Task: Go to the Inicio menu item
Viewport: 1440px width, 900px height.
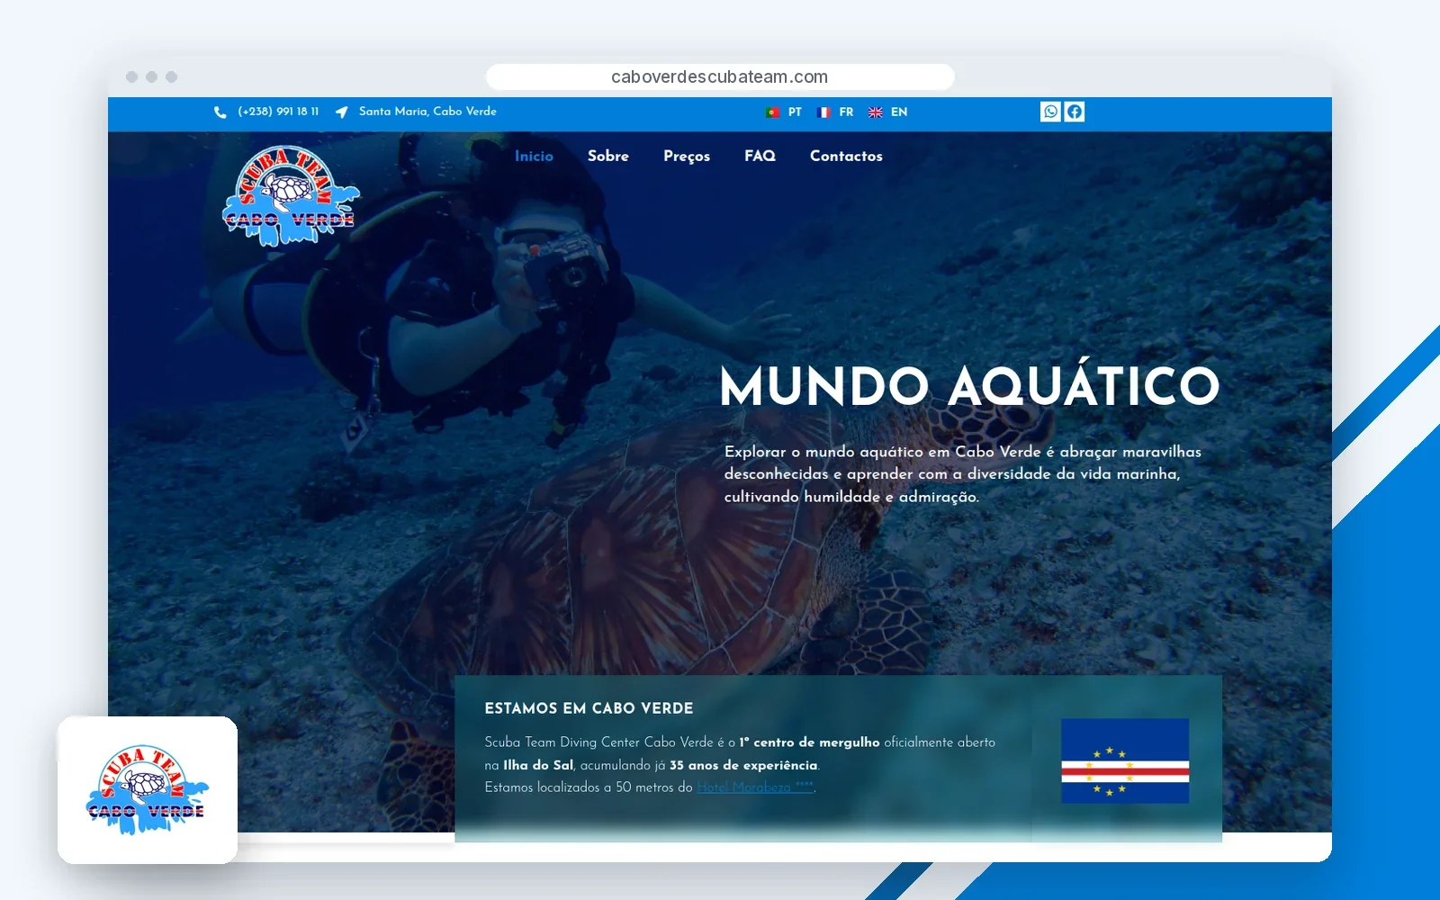Action: coord(534,156)
